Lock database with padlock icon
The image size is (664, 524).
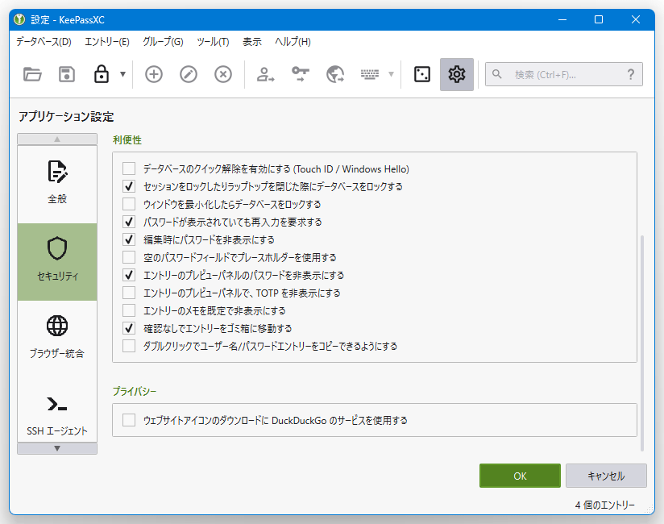[102, 74]
